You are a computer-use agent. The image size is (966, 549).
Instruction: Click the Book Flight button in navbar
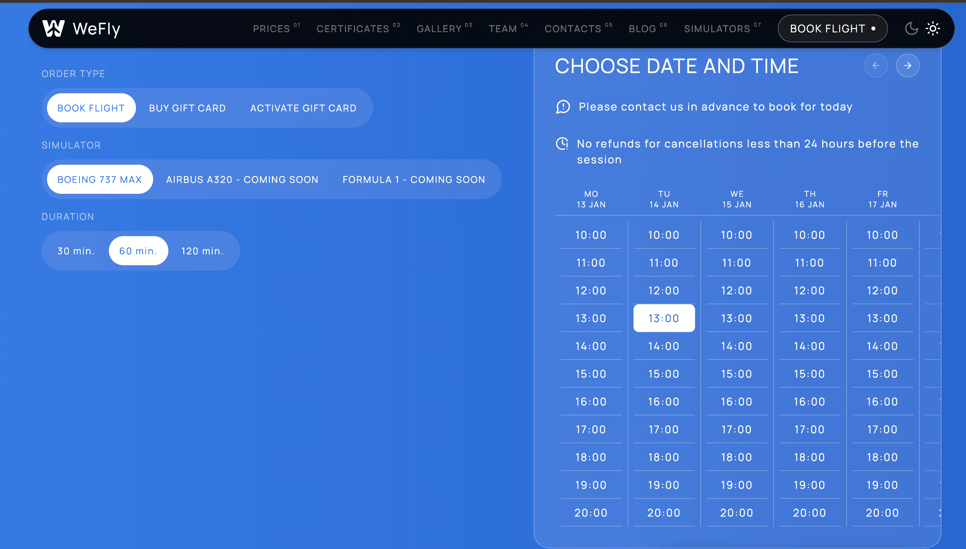click(x=833, y=28)
